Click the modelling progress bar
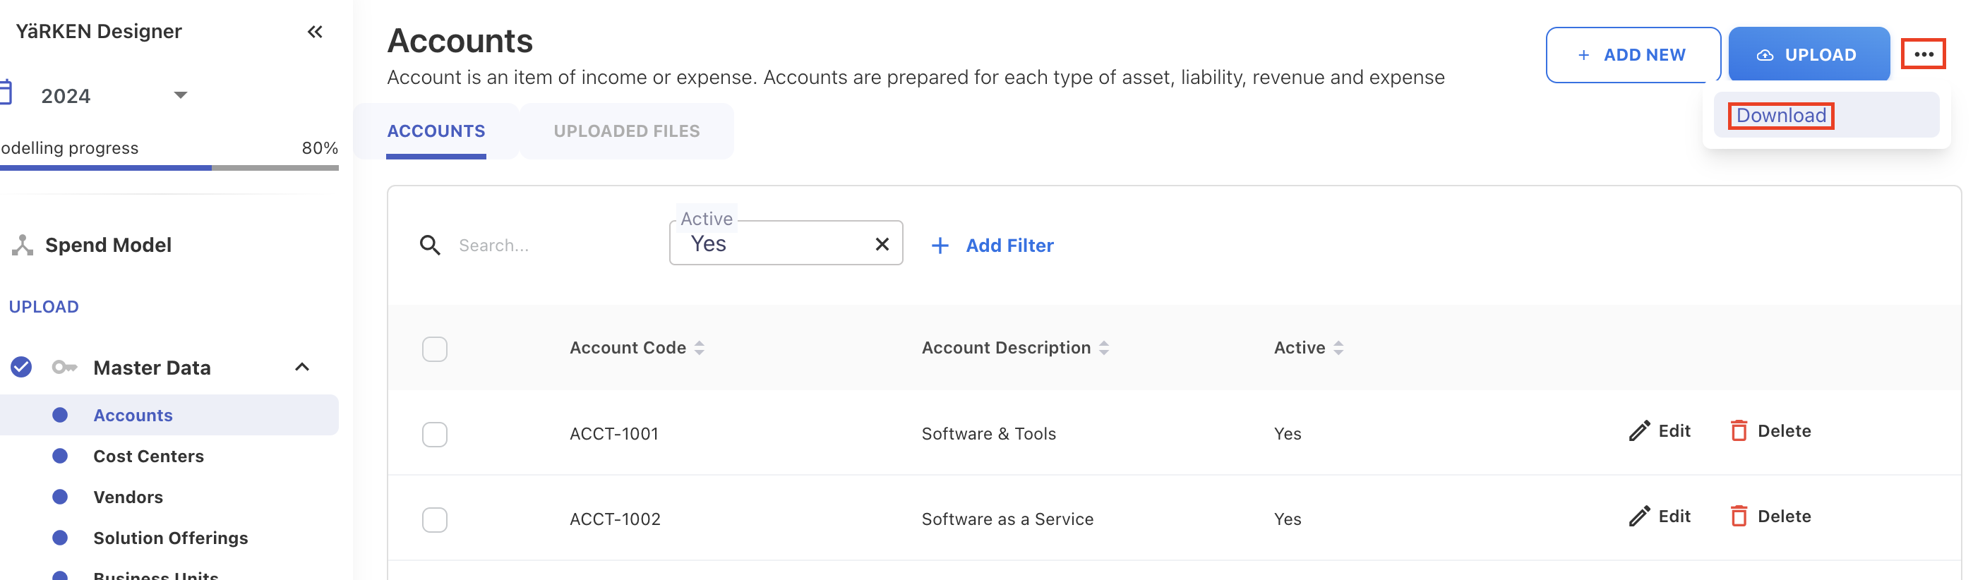1985x580 pixels. (x=169, y=167)
